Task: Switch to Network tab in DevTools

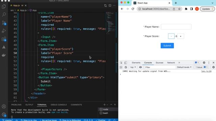Action: coord(171,63)
